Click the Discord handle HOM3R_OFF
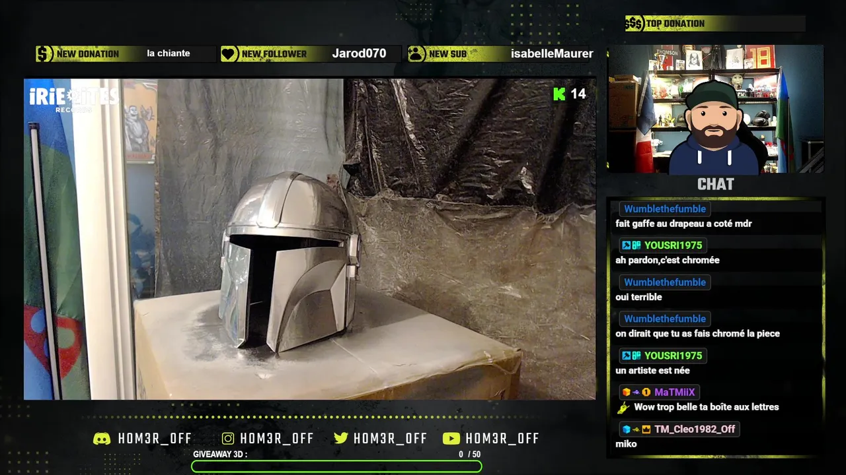The height and width of the screenshot is (475, 846). pos(155,439)
